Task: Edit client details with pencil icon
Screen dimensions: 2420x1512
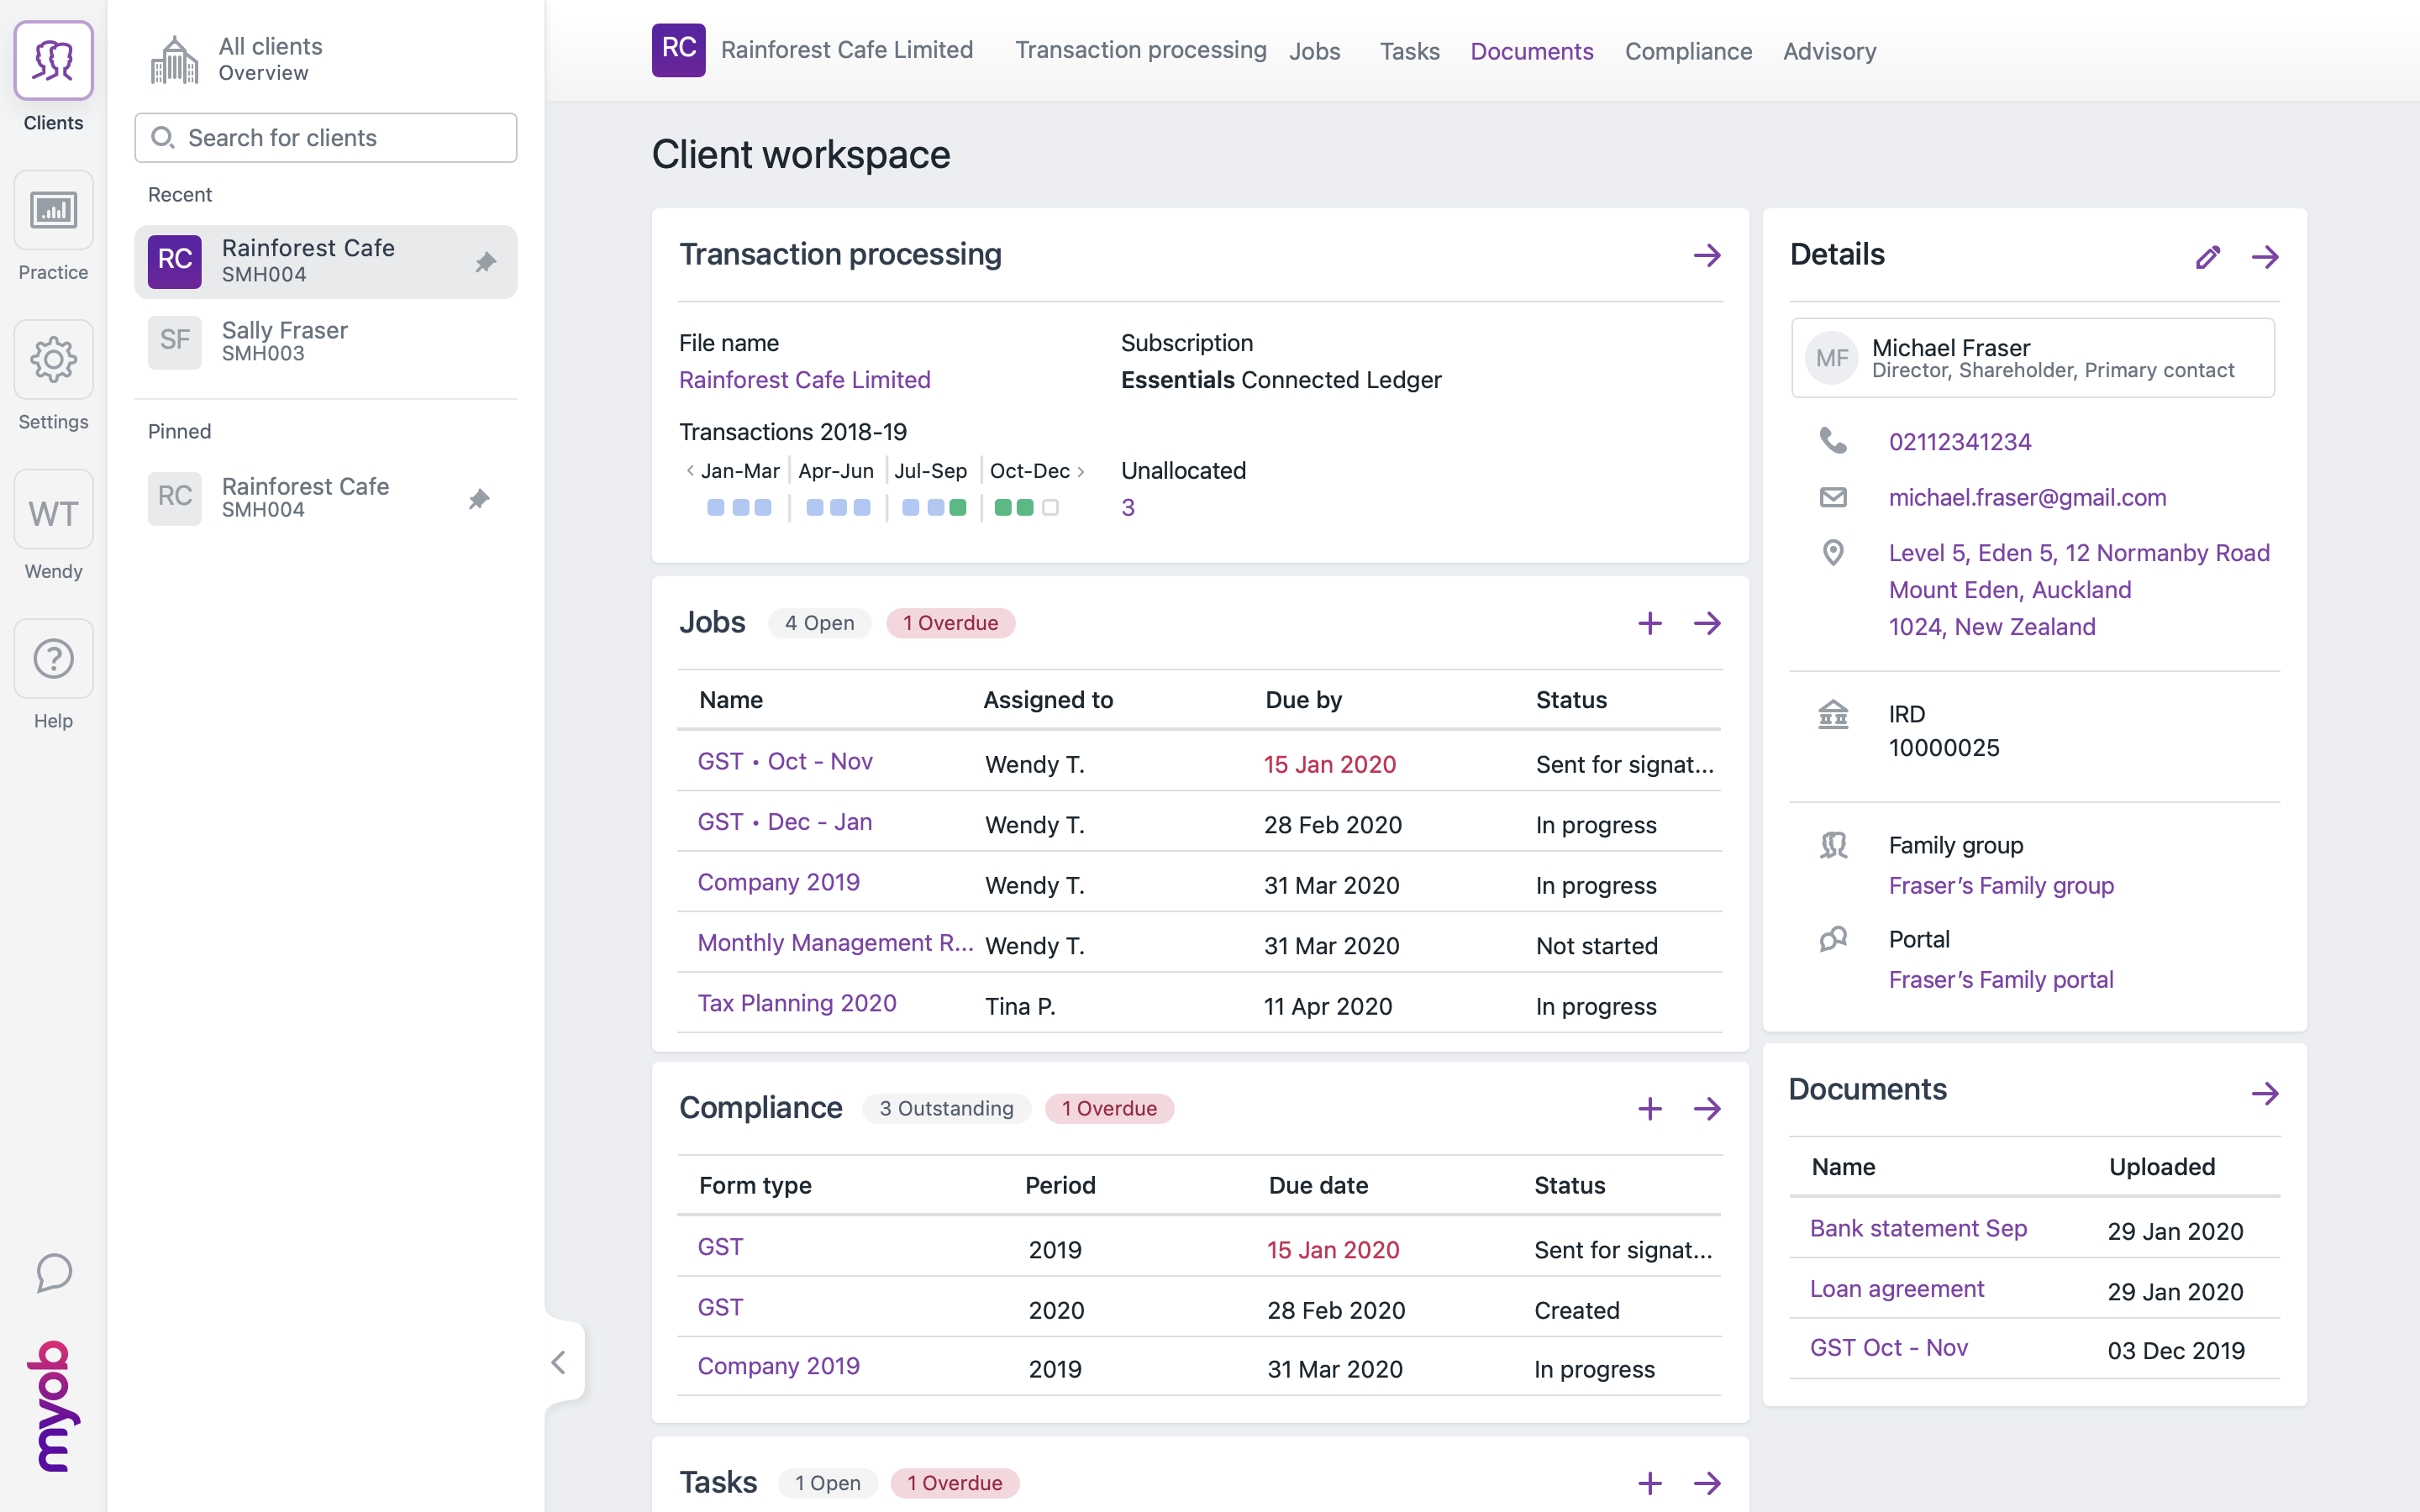Action: click(x=2208, y=257)
